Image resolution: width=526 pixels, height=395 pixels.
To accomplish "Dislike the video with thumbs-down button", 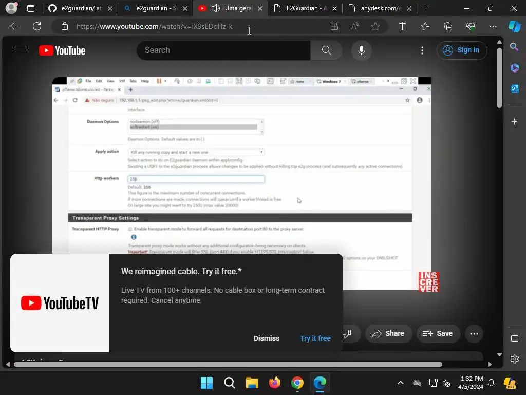I will pyautogui.click(x=348, y=333).
